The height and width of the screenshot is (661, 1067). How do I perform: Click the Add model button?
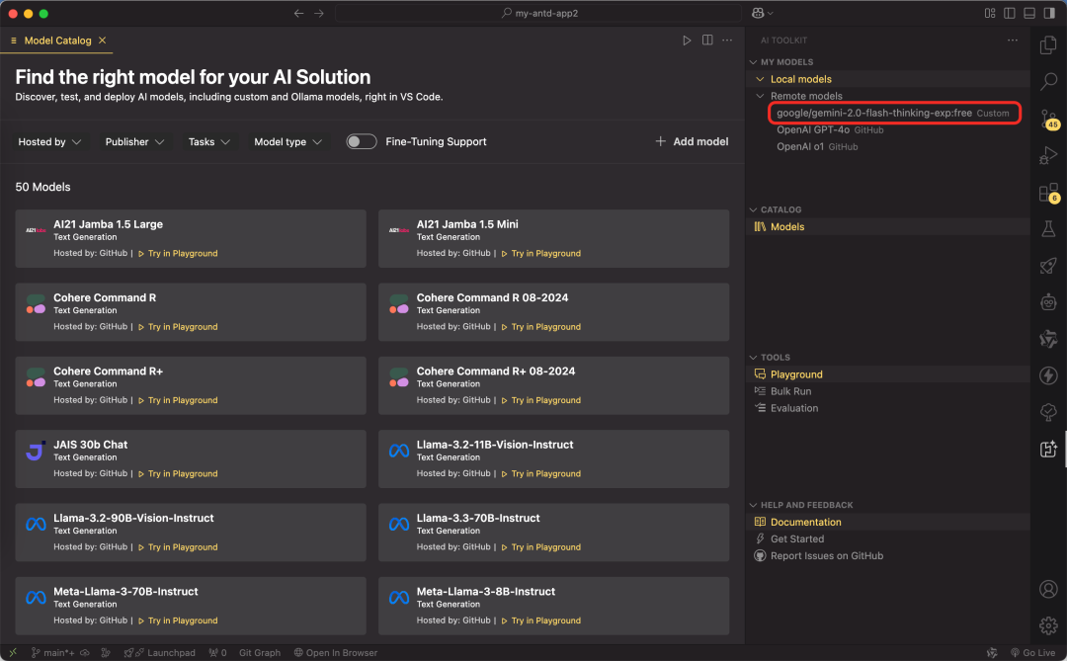click(692, 141)
